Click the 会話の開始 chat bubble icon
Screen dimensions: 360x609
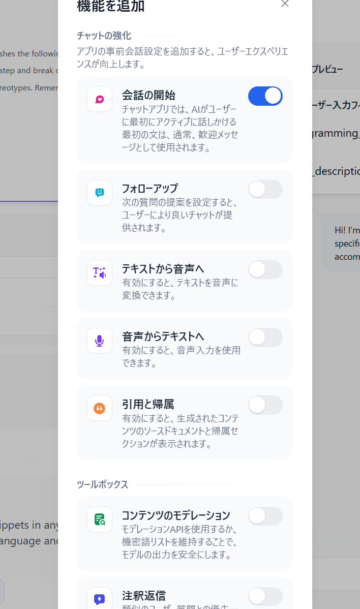[99, 99]
